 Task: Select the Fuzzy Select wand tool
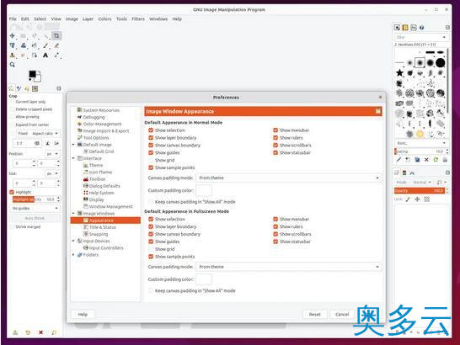[45, 35]
